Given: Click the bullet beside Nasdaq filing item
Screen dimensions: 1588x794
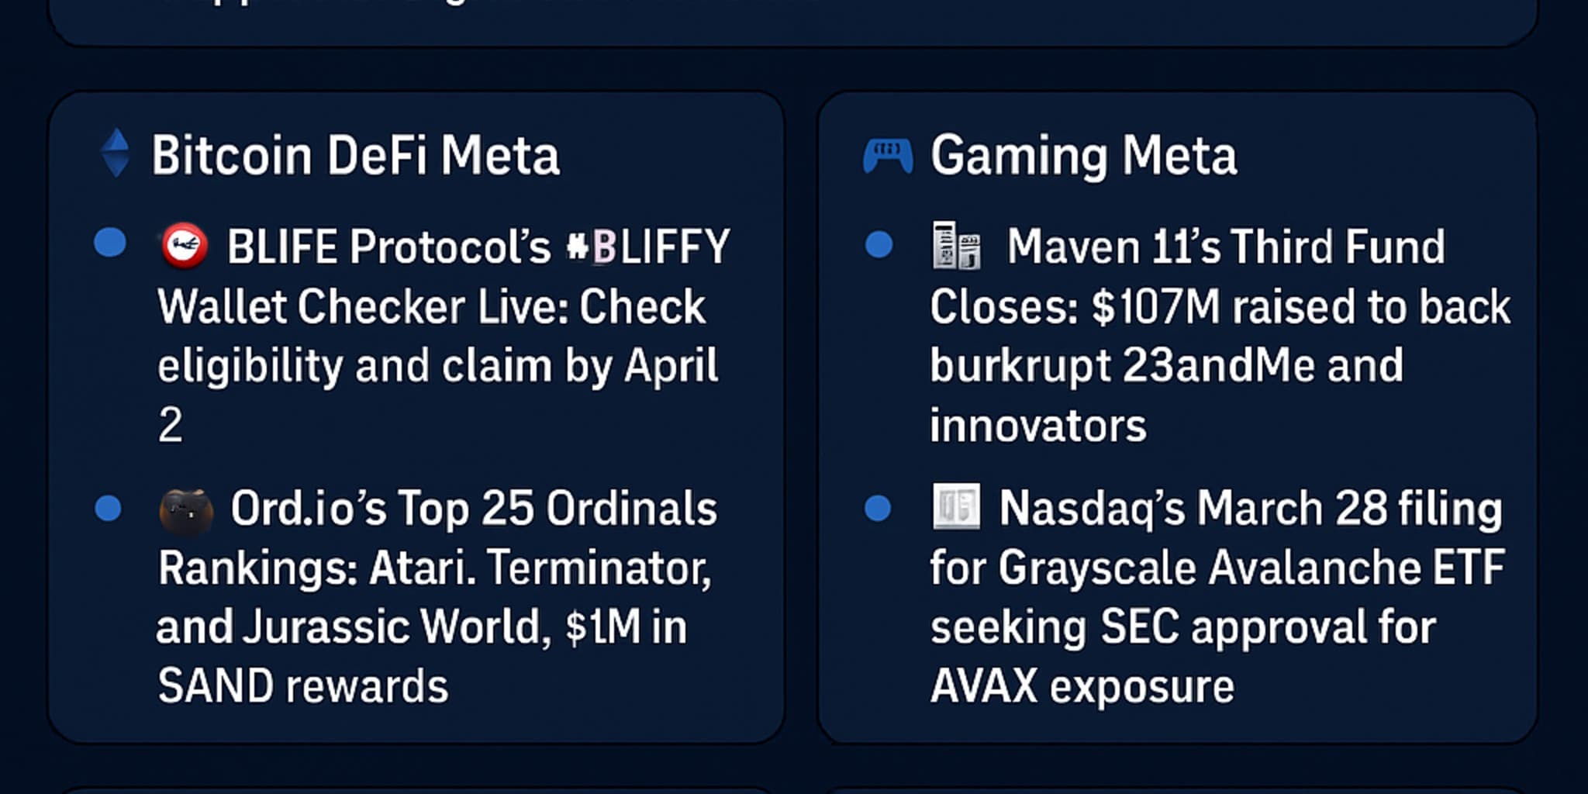Looking at the screenshot, I should (878, 509).
